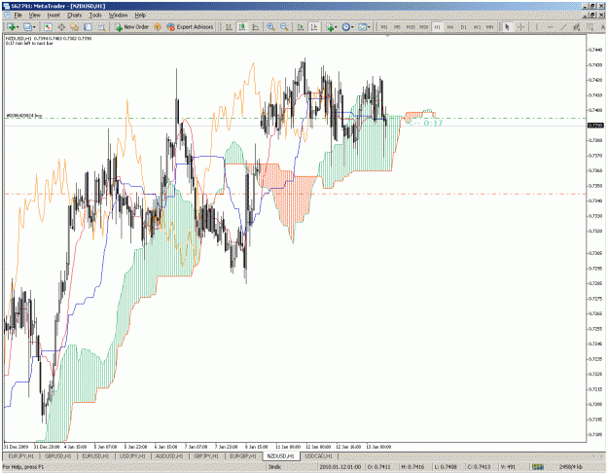Toggle the Navigator panel icon
The image size is (608, 473).
tap(75, 27)
